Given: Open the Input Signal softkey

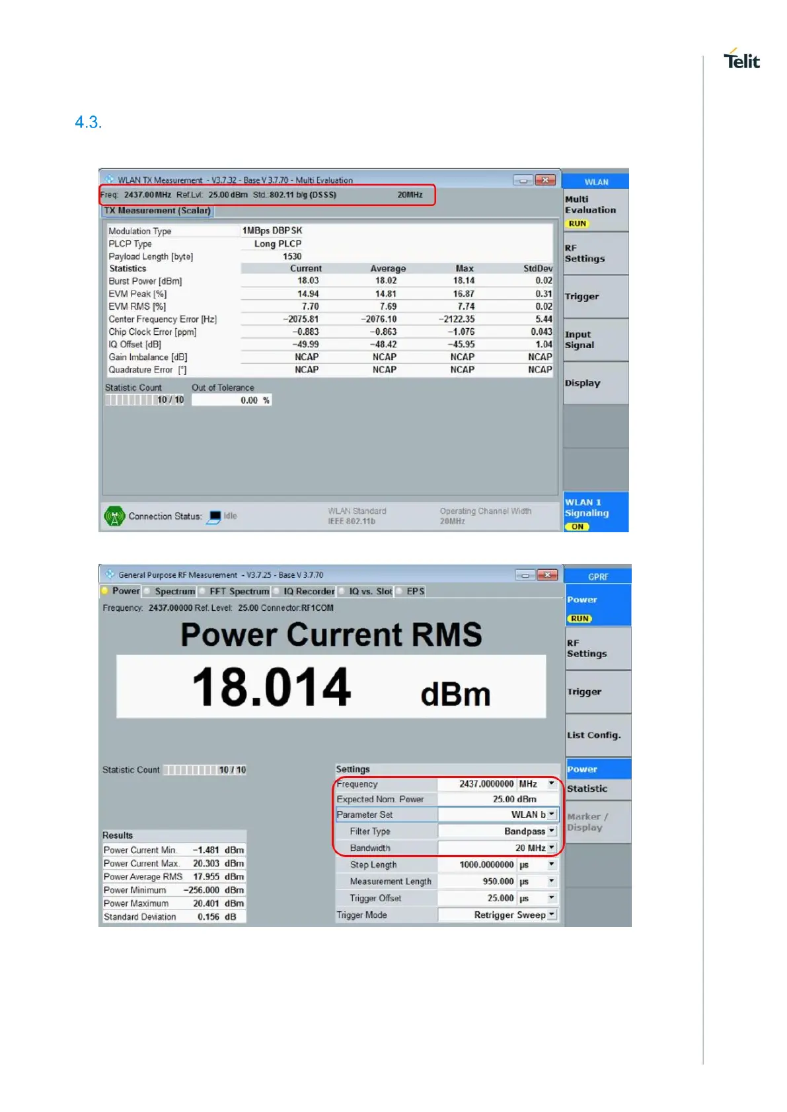Looking at the screenshot, I should pyautogui.click(x=595, y=340).
